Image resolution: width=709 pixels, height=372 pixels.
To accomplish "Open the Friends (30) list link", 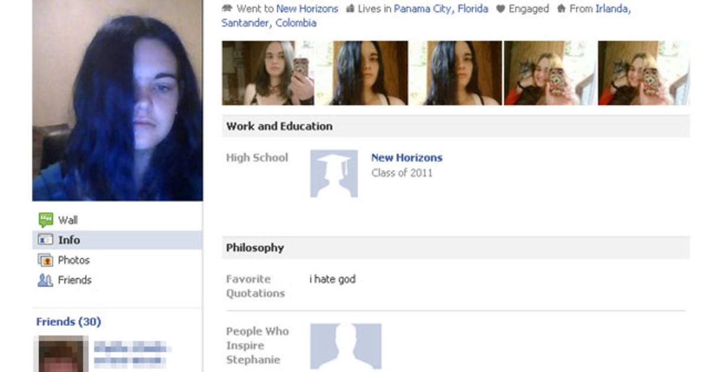I will 69,322.
